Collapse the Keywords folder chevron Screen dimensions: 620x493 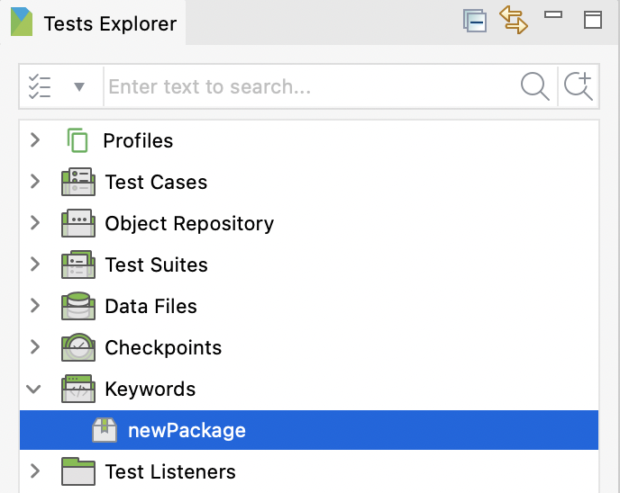coord(35,389)
